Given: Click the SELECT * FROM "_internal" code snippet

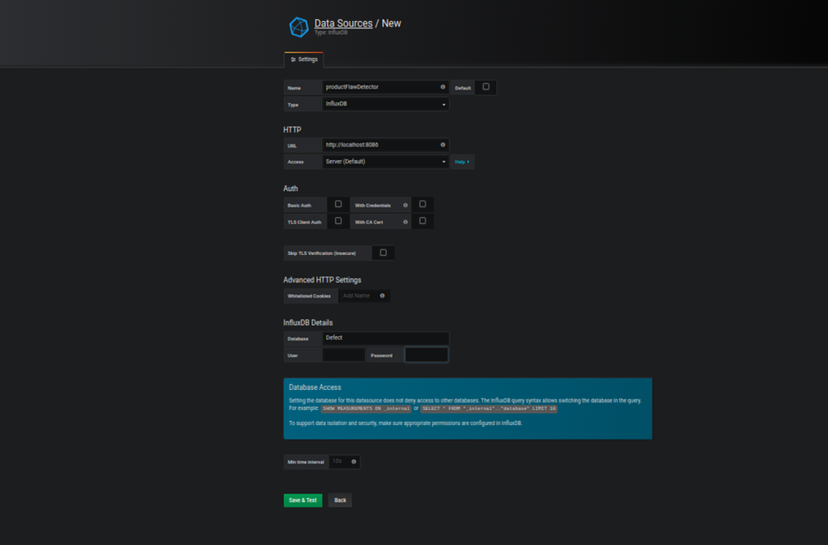Looking at the screenshot, I should [x=489, y=409].
